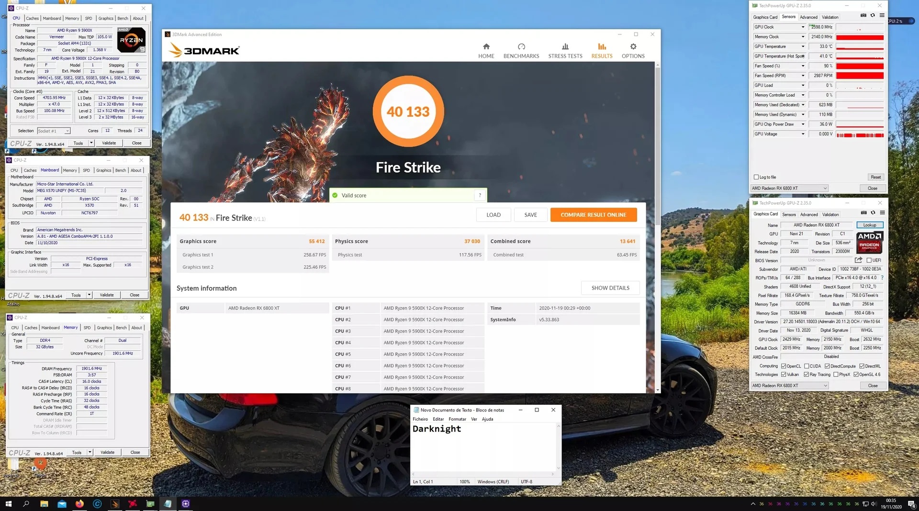Toggle the Ray Tracing checkbox
This screenshot has width=919, height=511.
pos(807,375)
